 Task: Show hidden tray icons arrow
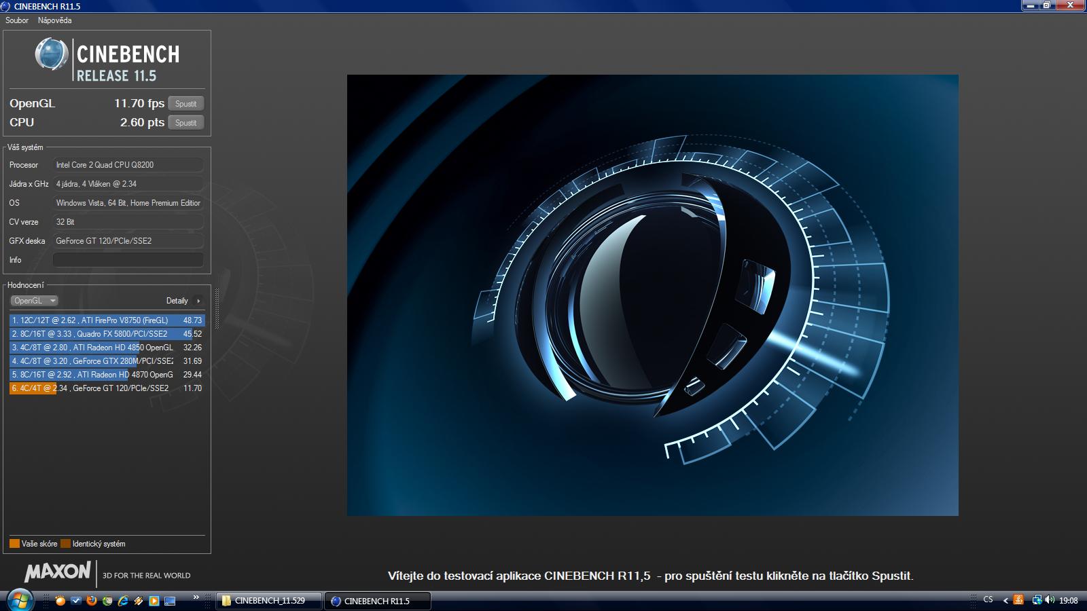(x=1005, y=600)
